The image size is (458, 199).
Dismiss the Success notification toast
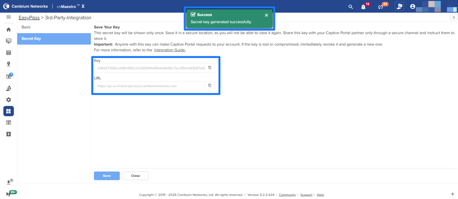click(267, 15)
